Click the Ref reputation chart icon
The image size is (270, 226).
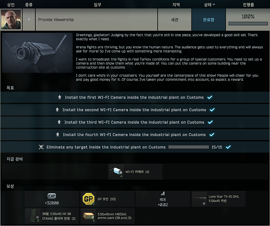pos(163,194)
